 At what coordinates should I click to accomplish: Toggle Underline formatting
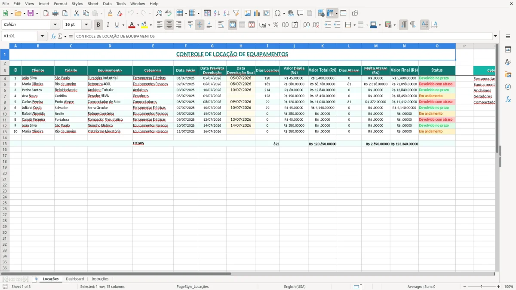point(117,25)
